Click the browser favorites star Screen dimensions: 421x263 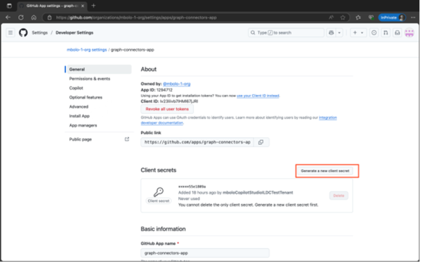point(343,17)
